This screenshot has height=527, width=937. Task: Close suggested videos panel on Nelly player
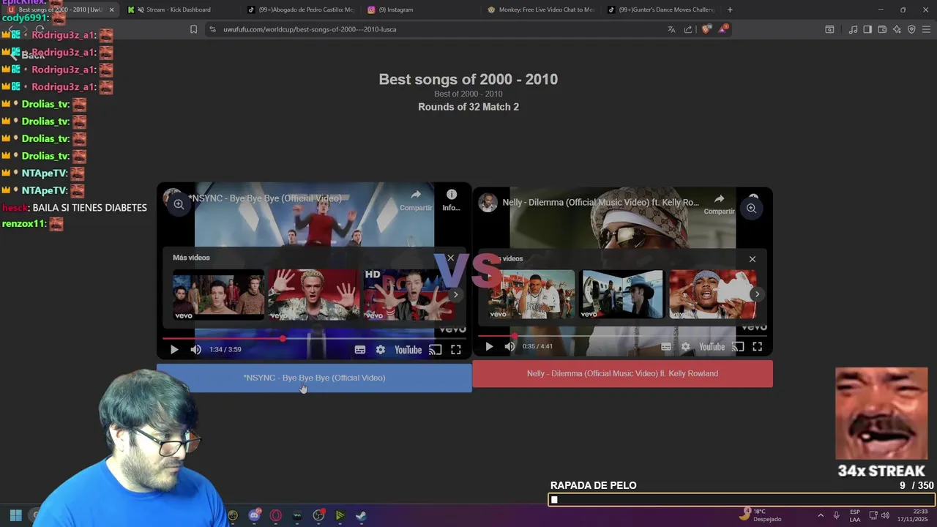click(752, 259)
